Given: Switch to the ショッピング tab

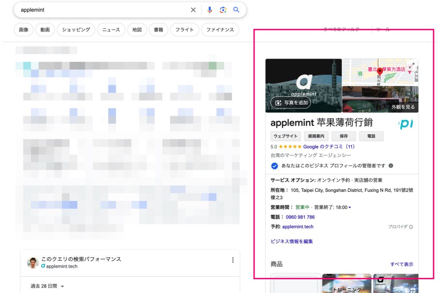Looking at the screenshot, I should point(76,30).
